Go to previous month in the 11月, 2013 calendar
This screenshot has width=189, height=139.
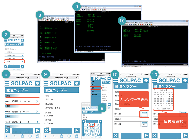pos(154,90)
